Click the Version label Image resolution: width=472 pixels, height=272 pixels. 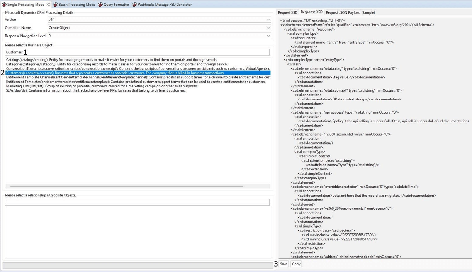10,20
